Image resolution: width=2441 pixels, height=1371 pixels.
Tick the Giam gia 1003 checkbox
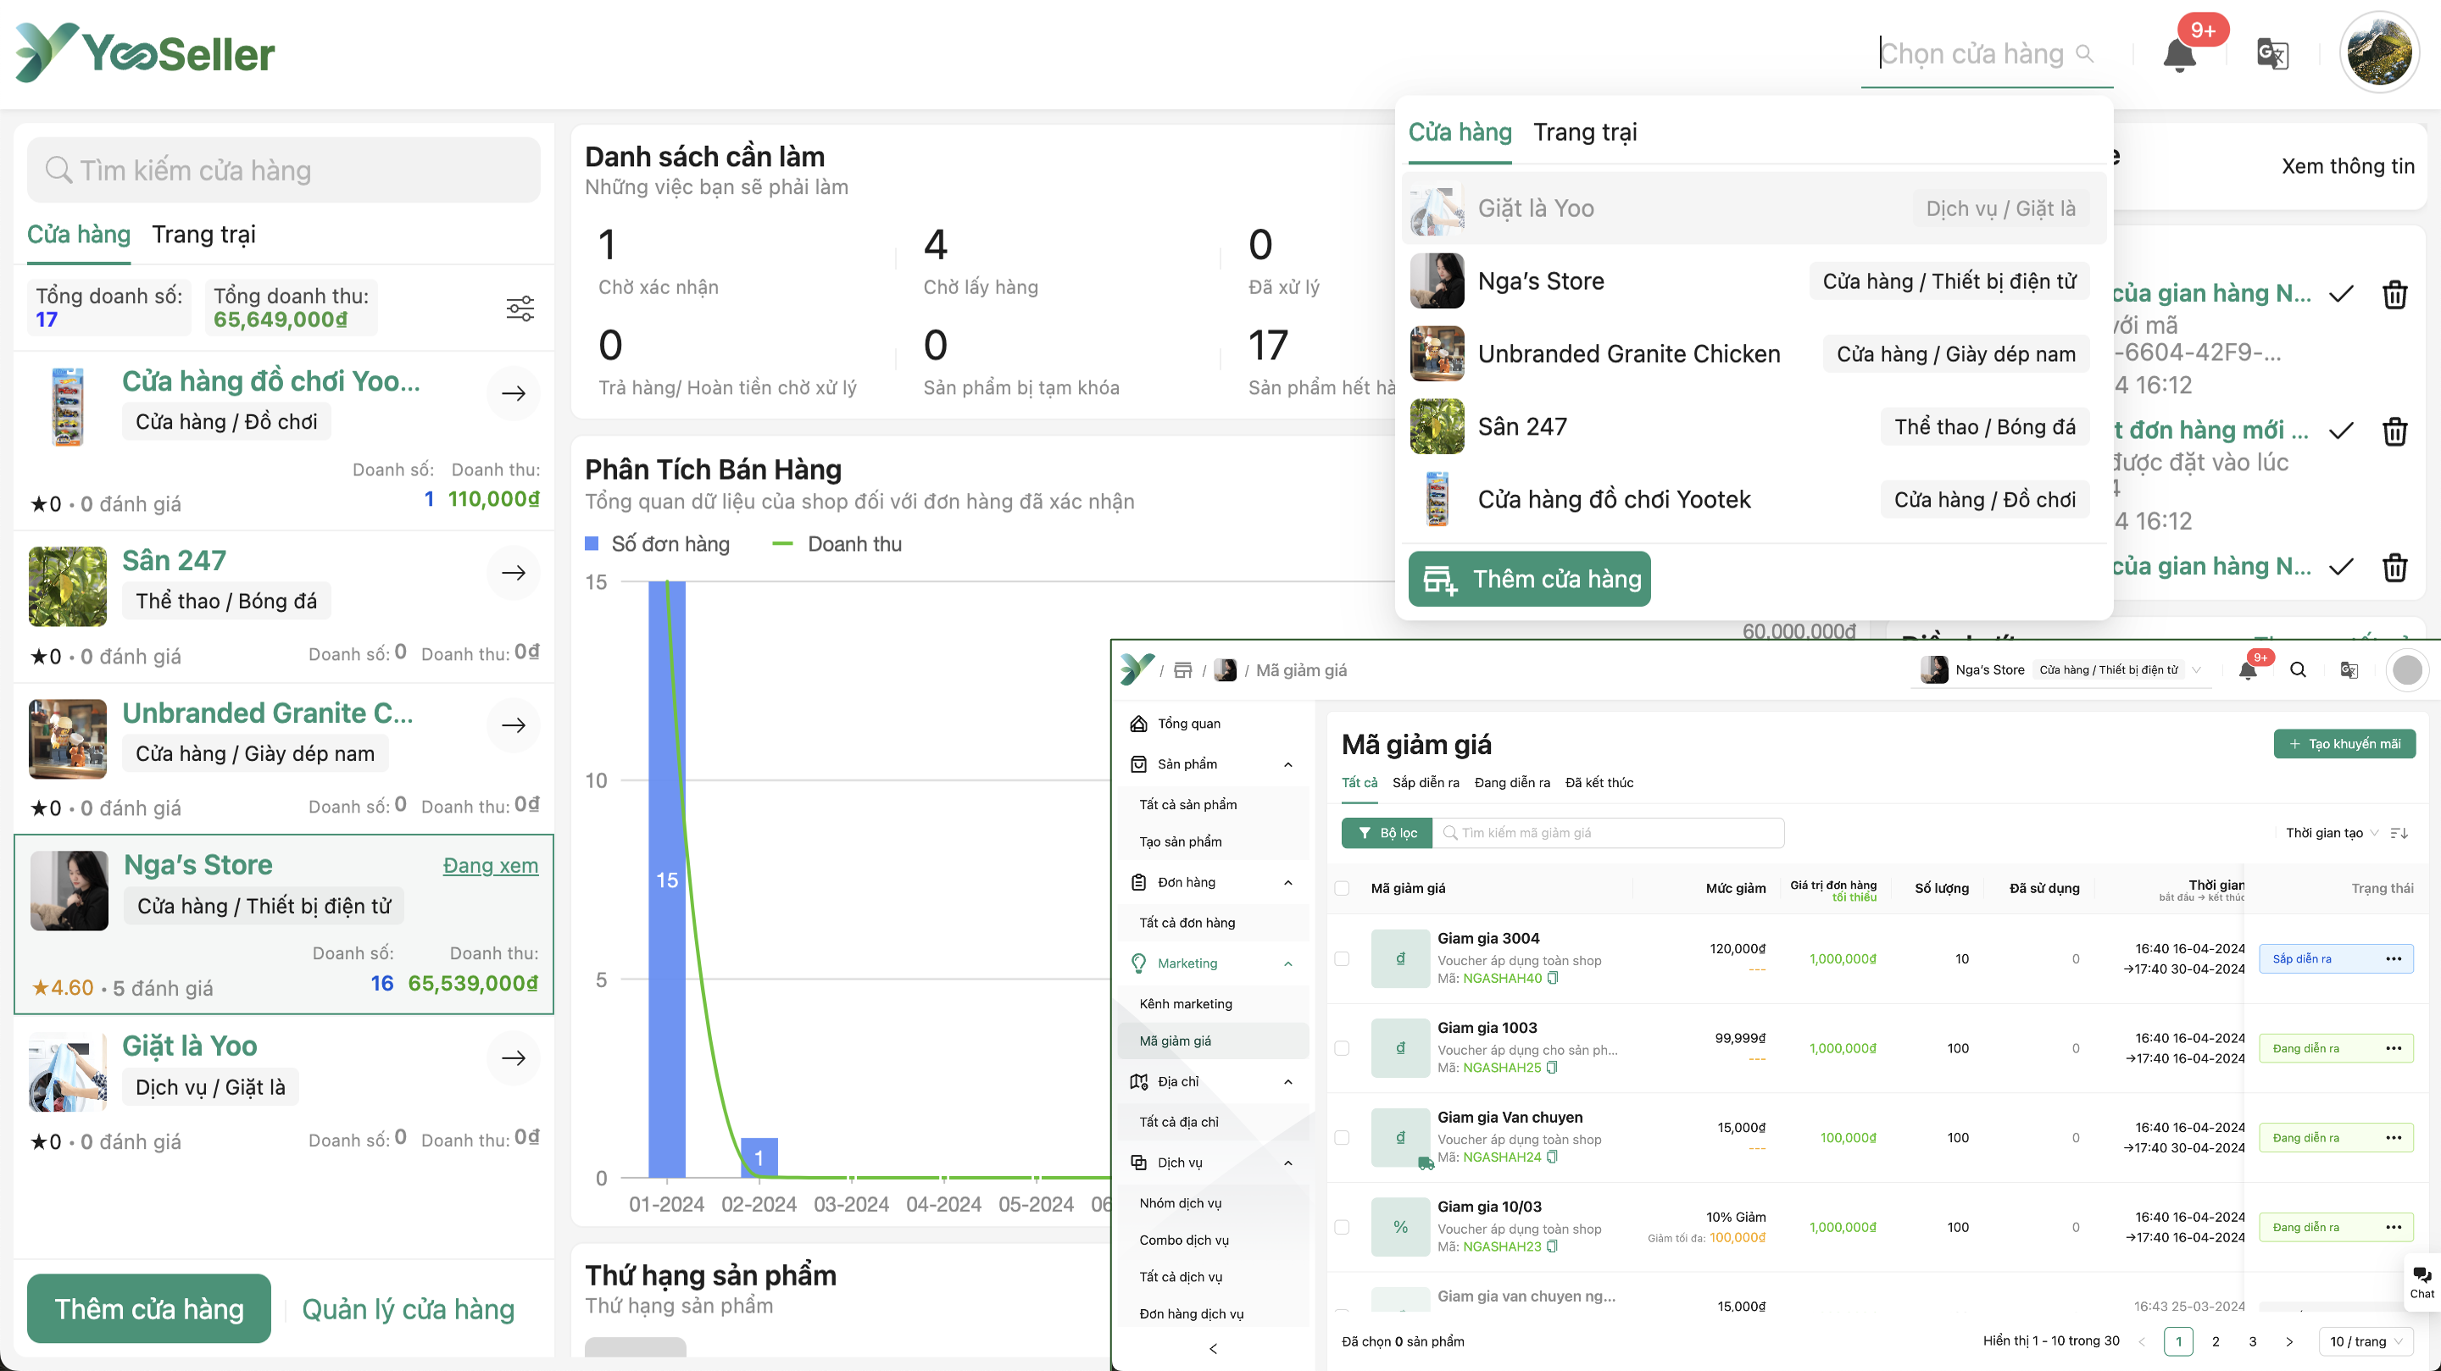click(1342, 1048)
